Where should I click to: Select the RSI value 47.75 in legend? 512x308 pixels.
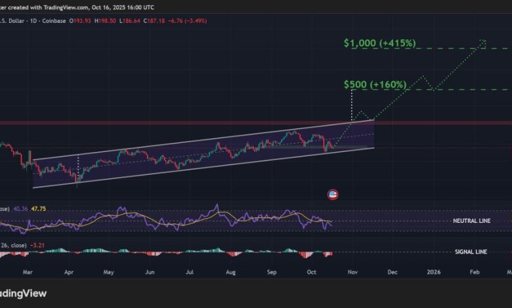tap(41, 209)
